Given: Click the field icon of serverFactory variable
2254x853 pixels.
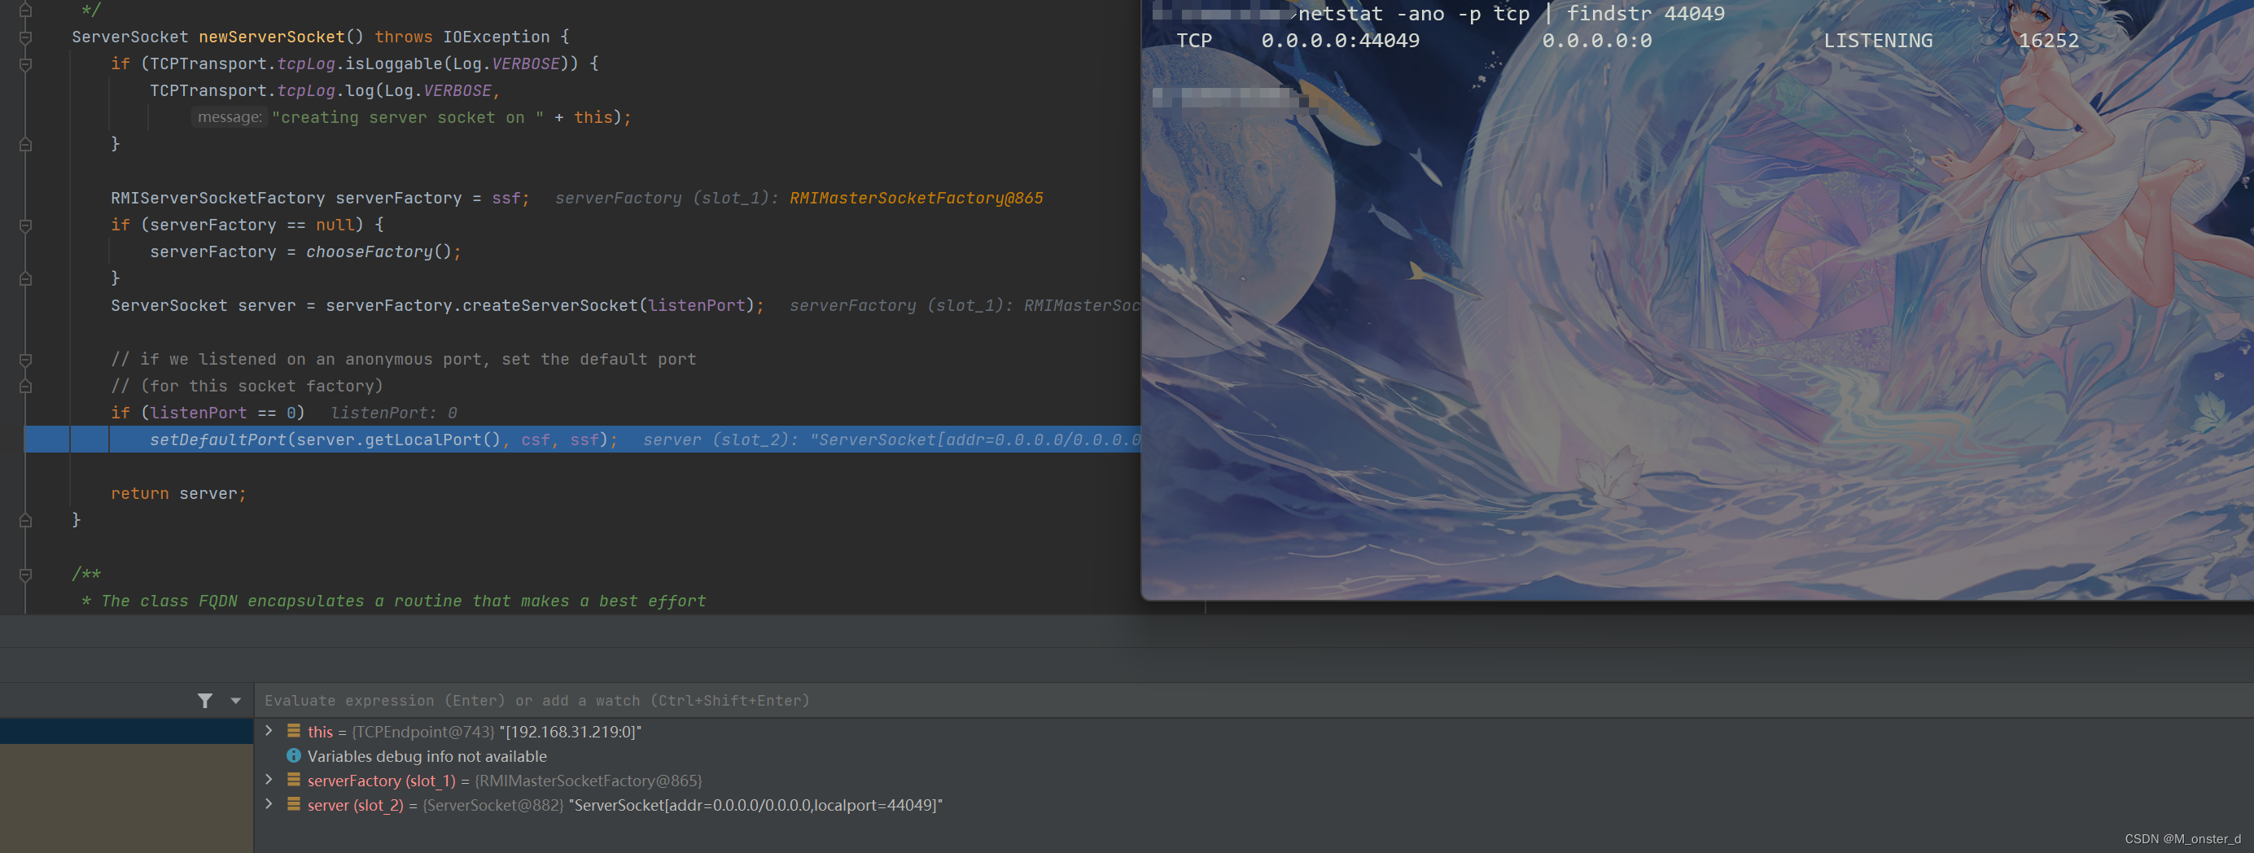Looking at the screenshot, I should click(x=294, y=780).
